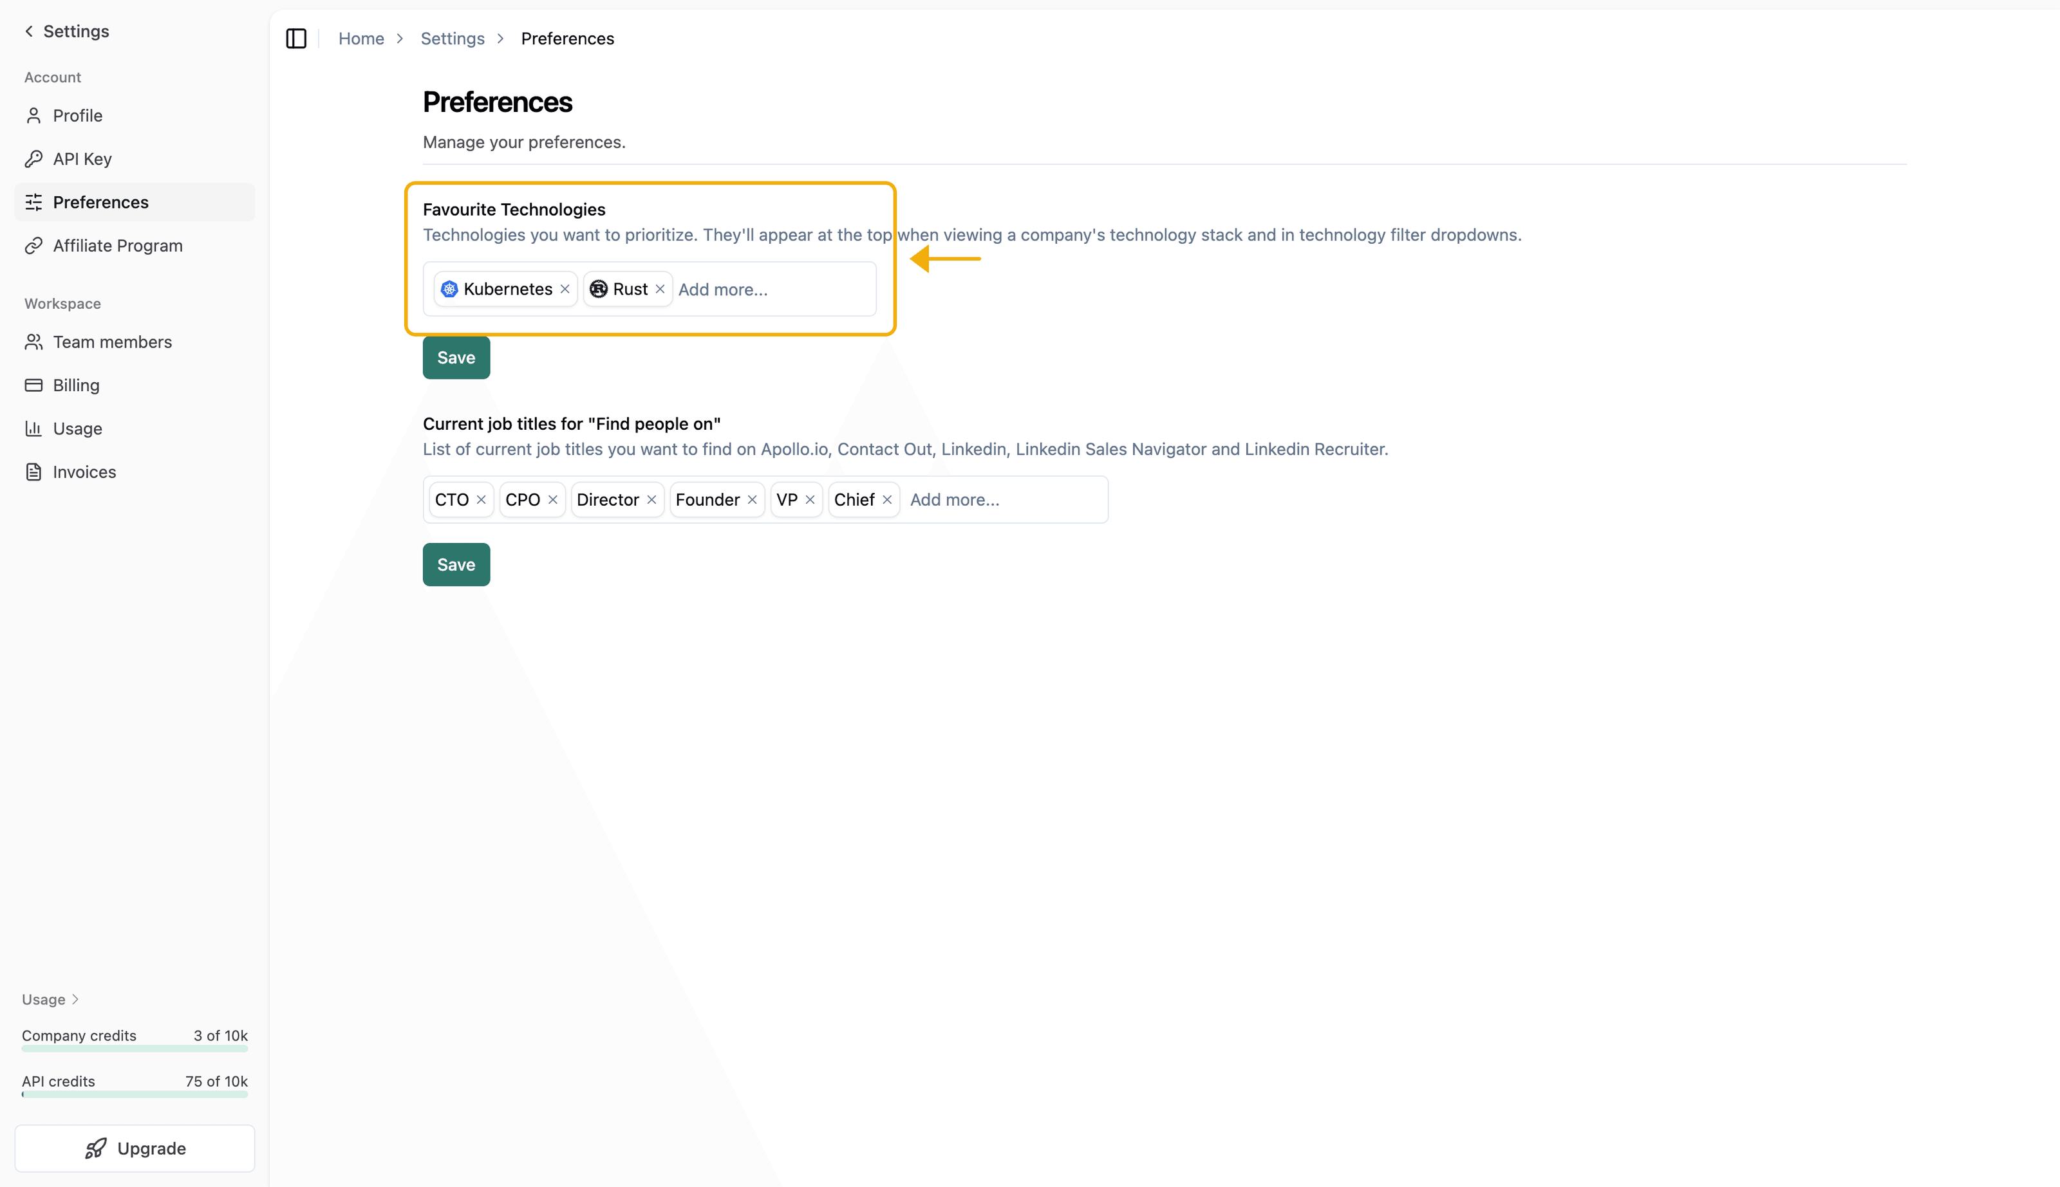The width and height of the screenshot is (2060, 1187).
Task: Navigate to Home breadcrumb
Action: click(x=361, y=39)
